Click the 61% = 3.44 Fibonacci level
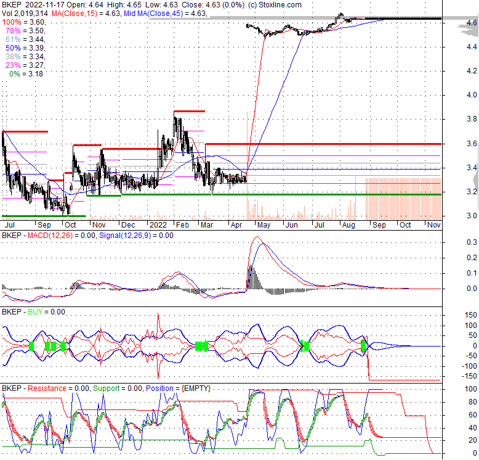 (25, 39)
